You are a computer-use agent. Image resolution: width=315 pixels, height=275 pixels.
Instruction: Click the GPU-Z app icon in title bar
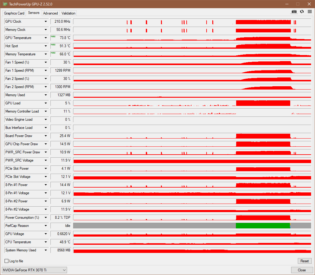coord(5,4)
